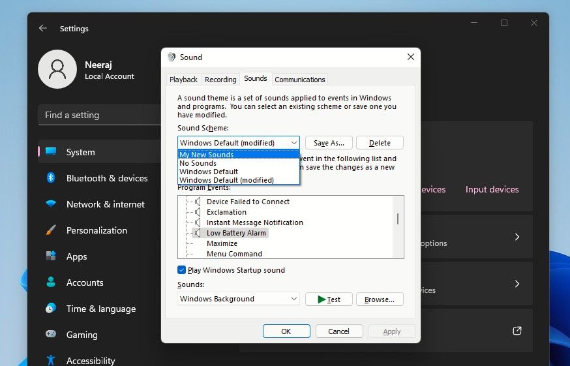This screenshot has width=570, height=366.
Task: Click the Program Events scrollbar thumb
Action: point(398,219)
